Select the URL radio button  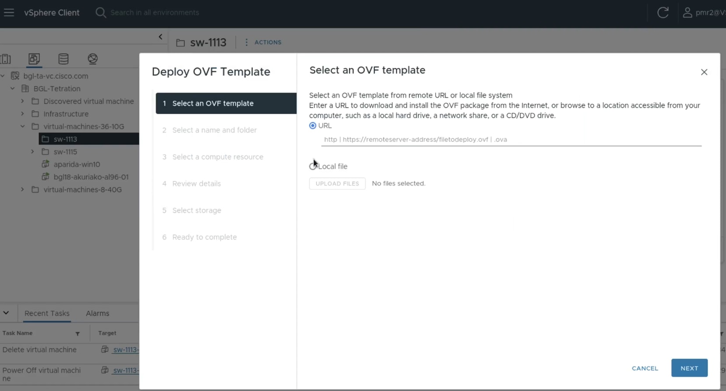pos(312,126)
